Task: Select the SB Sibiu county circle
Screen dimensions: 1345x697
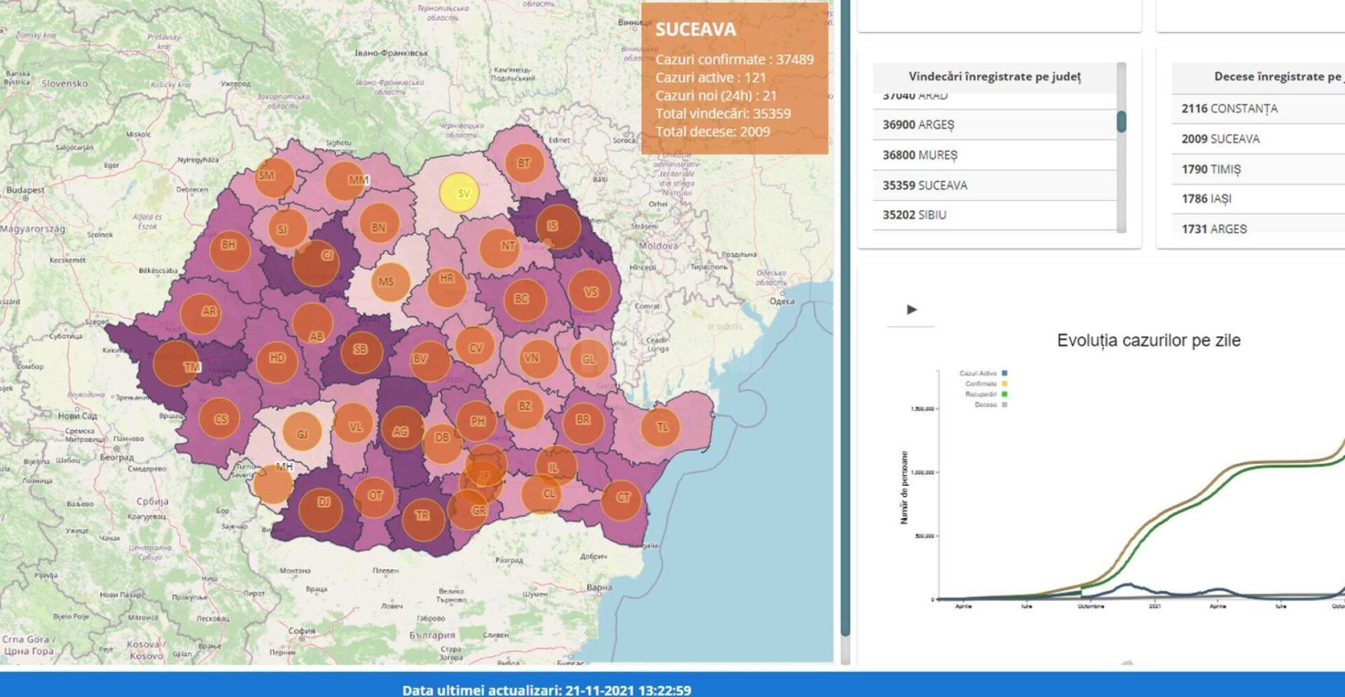Action: pyautogui.click(x=361, y=351)
